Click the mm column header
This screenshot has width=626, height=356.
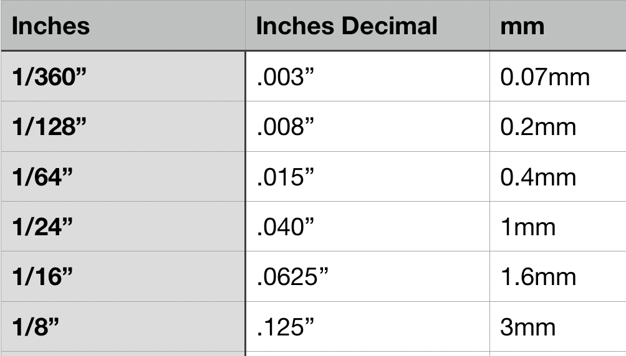(522, 26)
